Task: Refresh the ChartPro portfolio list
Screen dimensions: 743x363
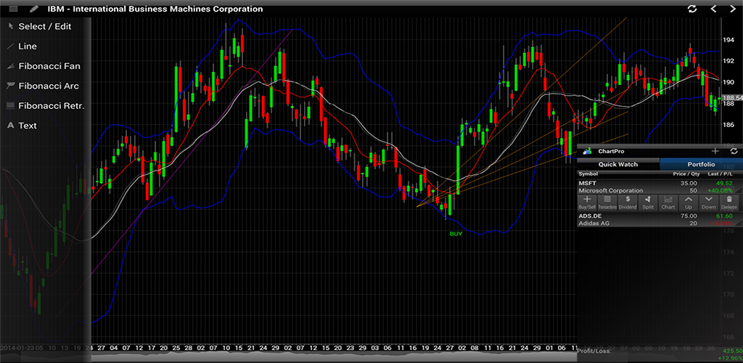Action: pos(734,151)
